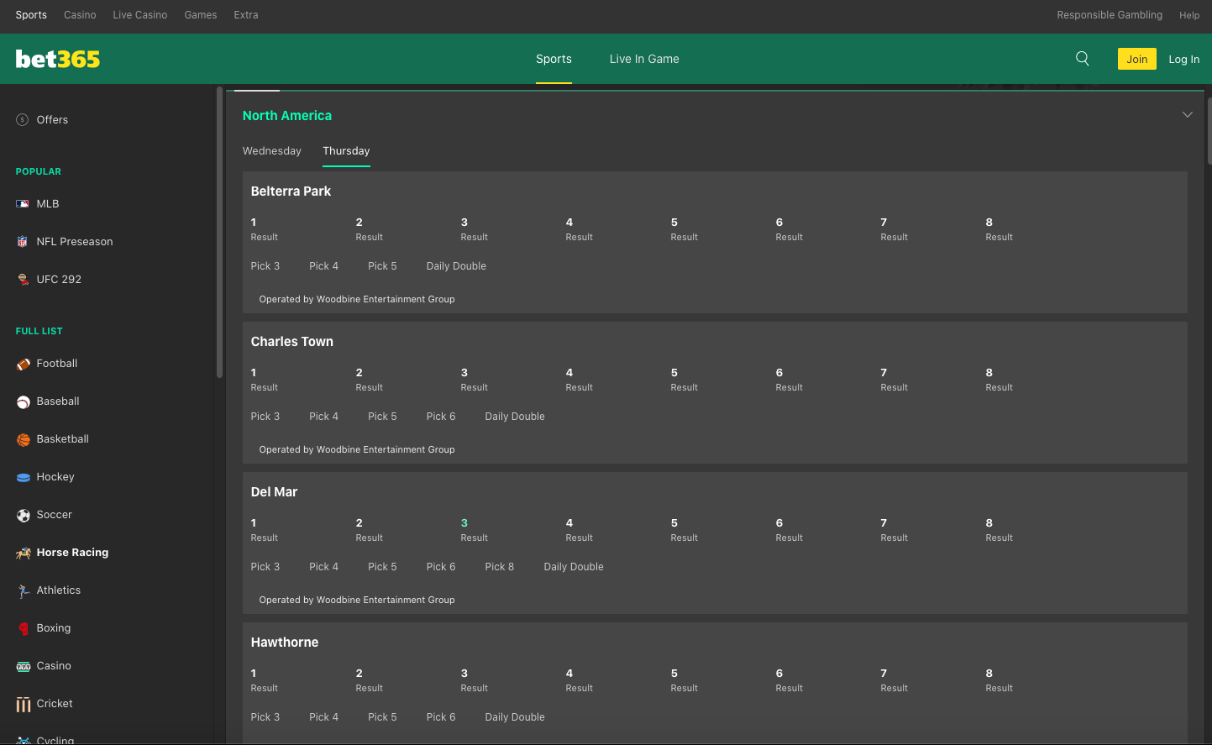Click the Log In link

1184,60
